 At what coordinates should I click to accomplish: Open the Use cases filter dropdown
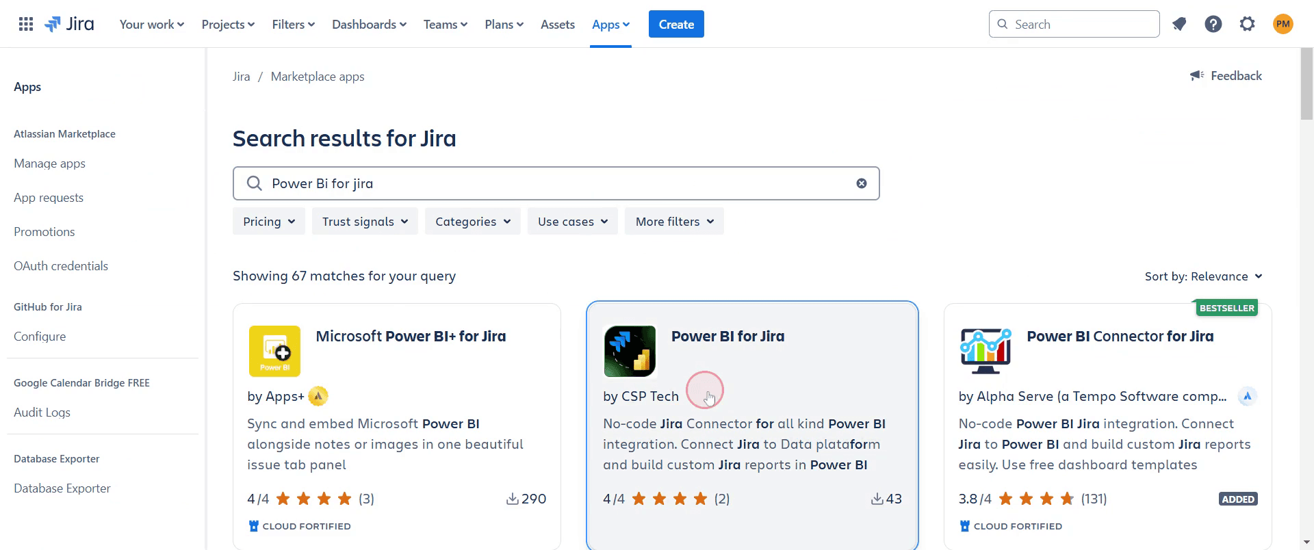(x=573, y=222)
